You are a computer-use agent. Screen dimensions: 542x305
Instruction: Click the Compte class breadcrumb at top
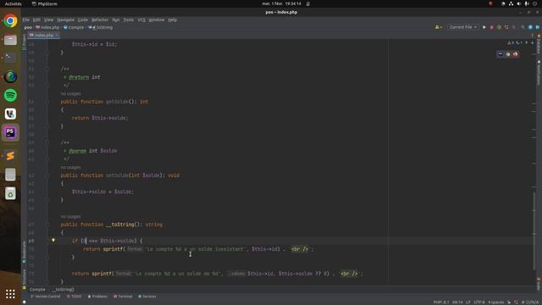pyautogui.click(x=74, y=27)
